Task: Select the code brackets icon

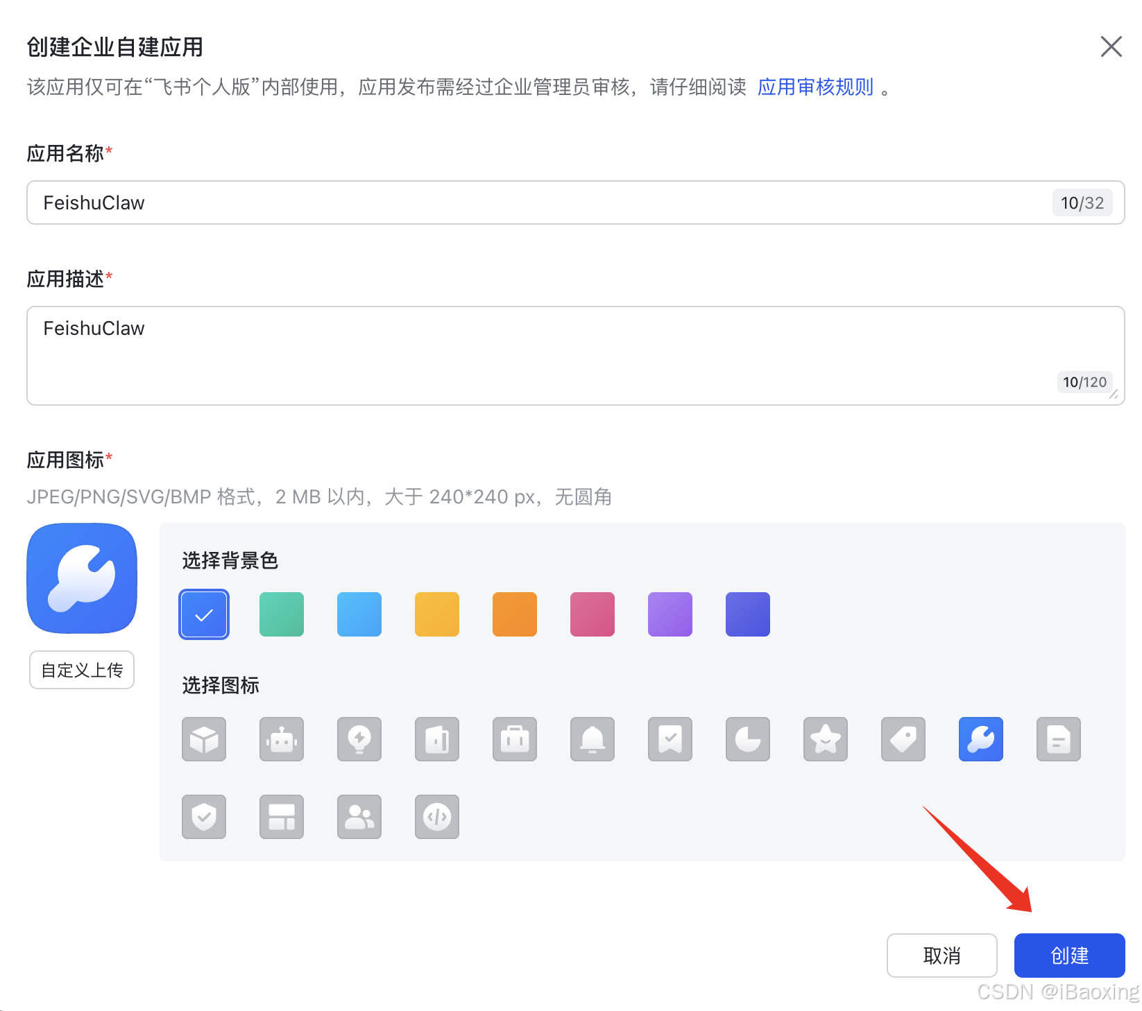Action: pyautogui.click(x=436, y=817)
